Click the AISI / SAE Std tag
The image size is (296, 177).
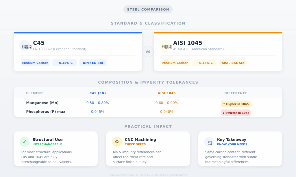[x=233, y=63]
